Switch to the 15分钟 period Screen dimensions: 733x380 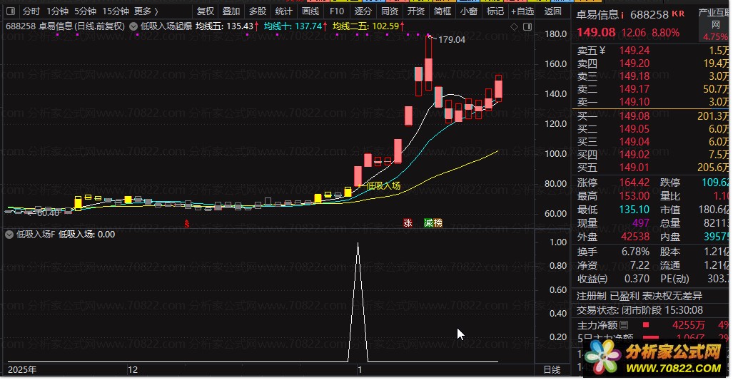click(x=116, y=11)
